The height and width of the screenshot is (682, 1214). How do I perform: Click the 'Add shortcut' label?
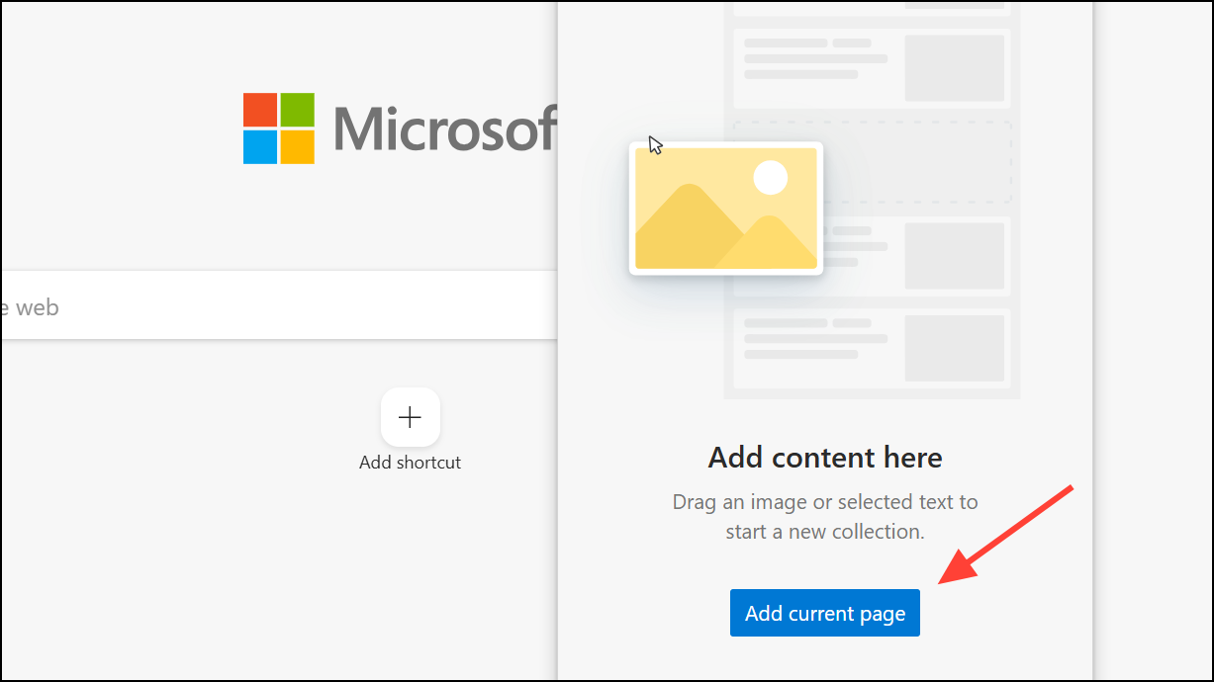(x=410, y=463)
